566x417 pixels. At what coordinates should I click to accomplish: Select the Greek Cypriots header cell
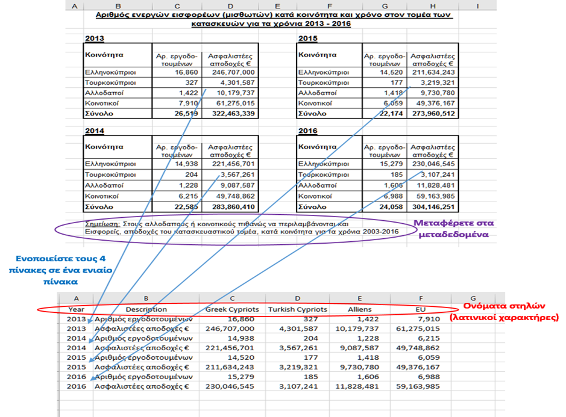pos(232,309)
